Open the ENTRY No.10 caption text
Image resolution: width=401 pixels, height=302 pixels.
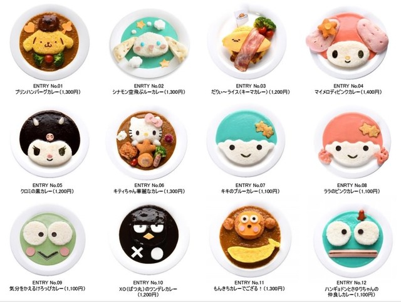pos(148,289)
